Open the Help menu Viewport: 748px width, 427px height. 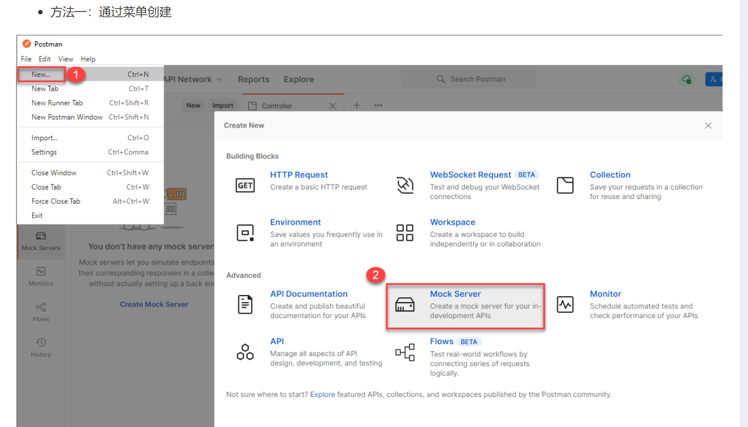[88, 59]
